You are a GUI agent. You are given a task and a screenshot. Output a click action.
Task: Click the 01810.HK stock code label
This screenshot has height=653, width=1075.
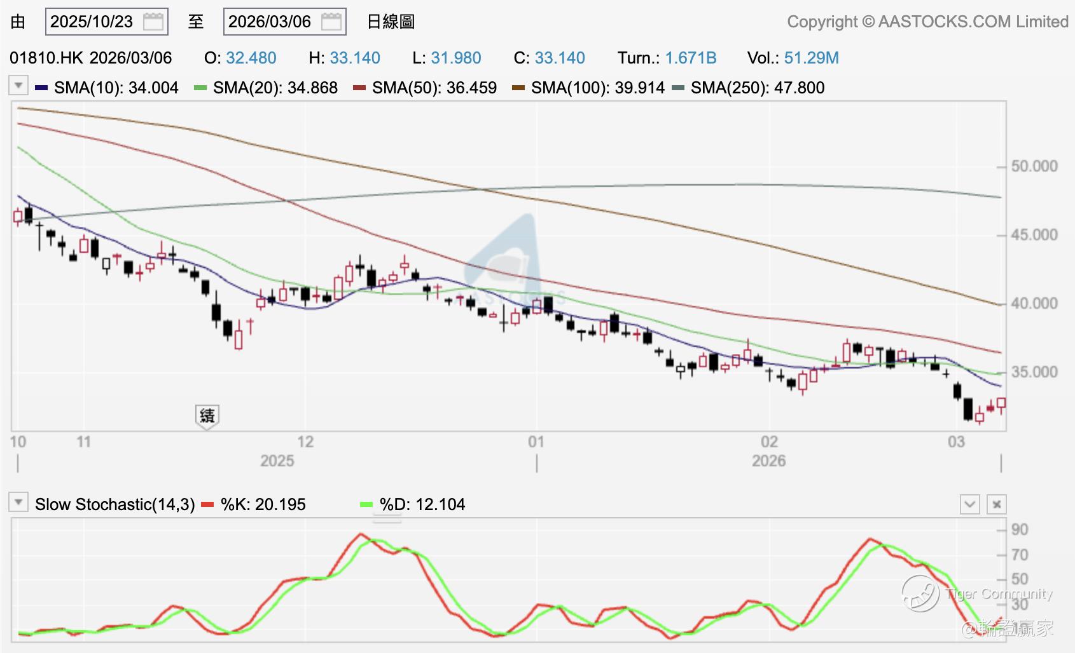46,58
